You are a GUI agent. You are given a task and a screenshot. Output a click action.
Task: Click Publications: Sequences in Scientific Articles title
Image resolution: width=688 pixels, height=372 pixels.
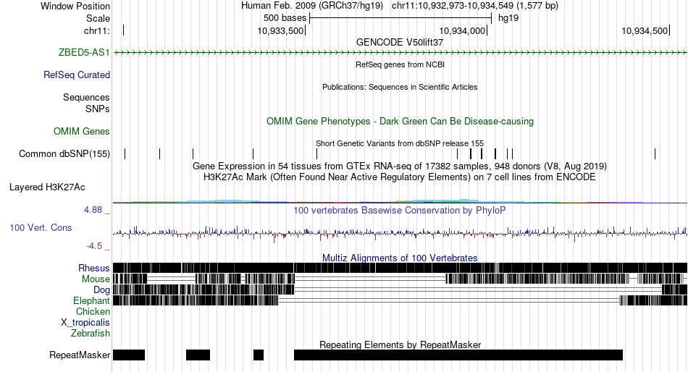point(400,87)
